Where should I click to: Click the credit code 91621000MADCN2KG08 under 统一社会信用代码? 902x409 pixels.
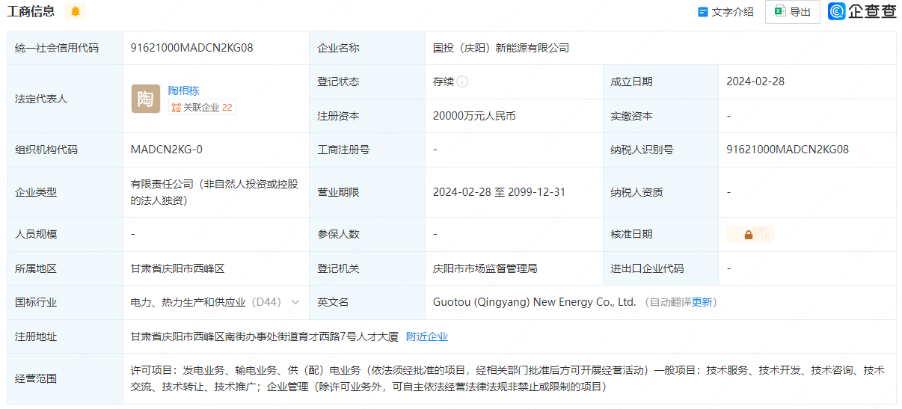191,48
